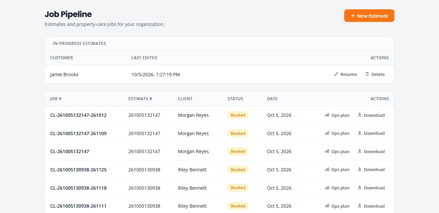Click download icon for job CL-261005130938-261118
The width and height of the screenshot is (439, 213).
360,187
